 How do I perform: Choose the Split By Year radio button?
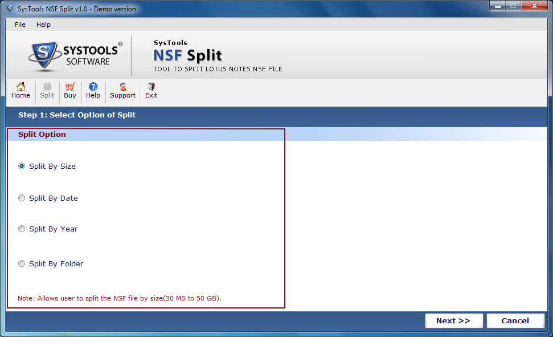click(x=22, y=229)
